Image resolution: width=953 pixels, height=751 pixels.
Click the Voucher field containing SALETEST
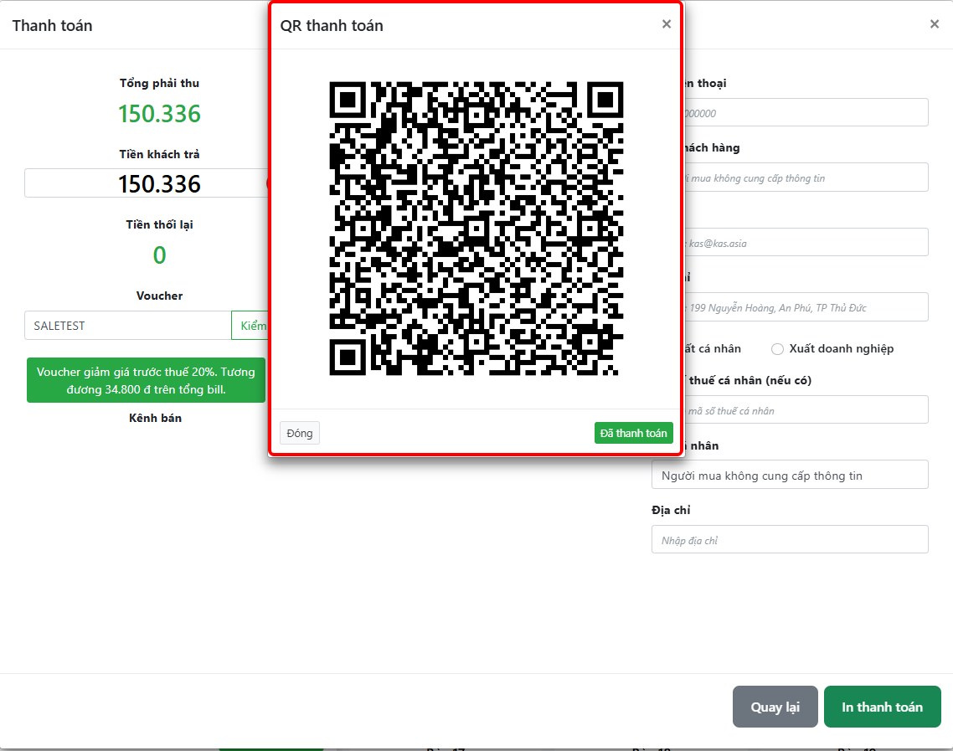click(x=127, y=326)
